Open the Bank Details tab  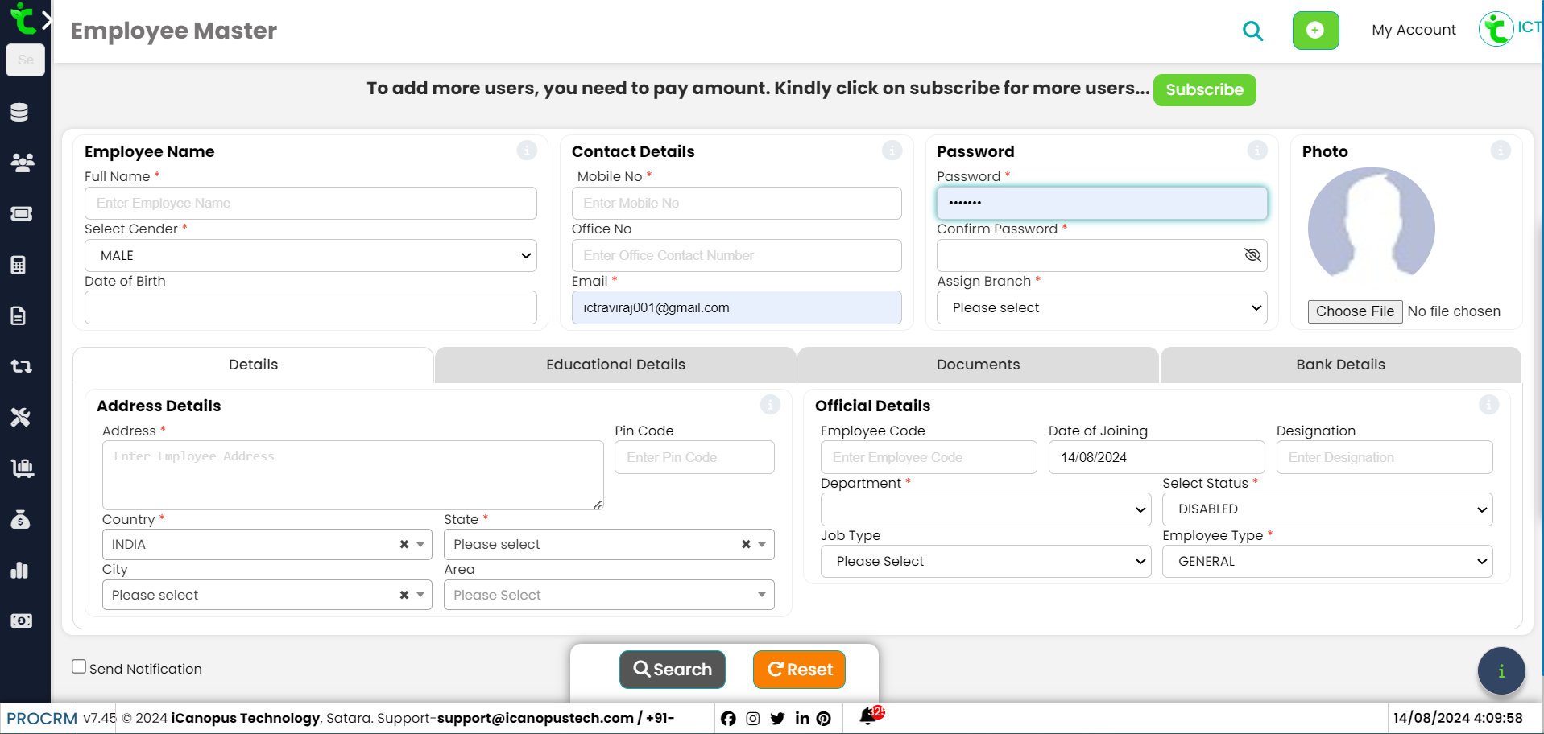[1340, 365]
